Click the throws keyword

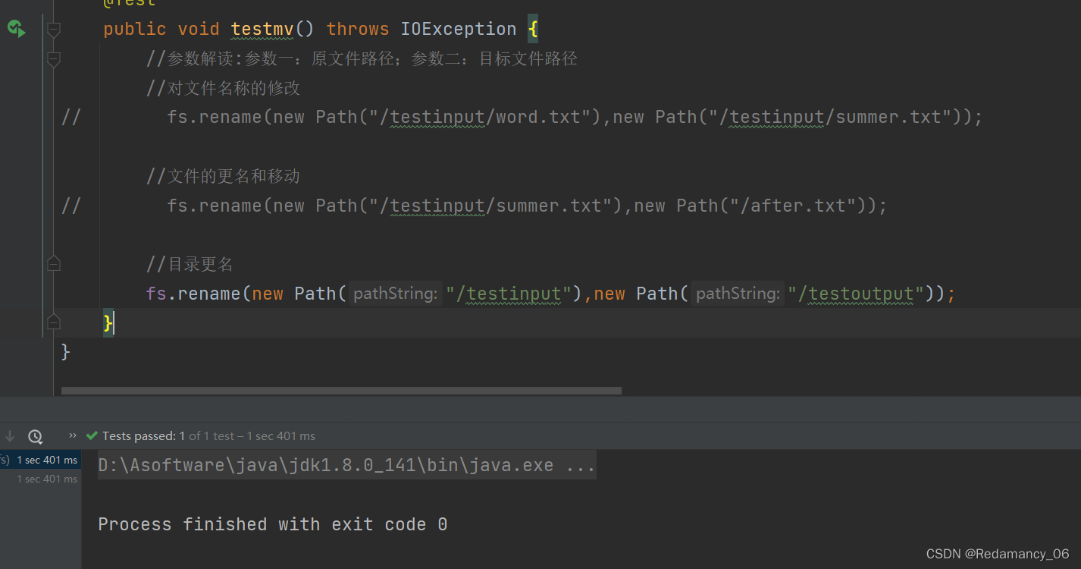358,30
